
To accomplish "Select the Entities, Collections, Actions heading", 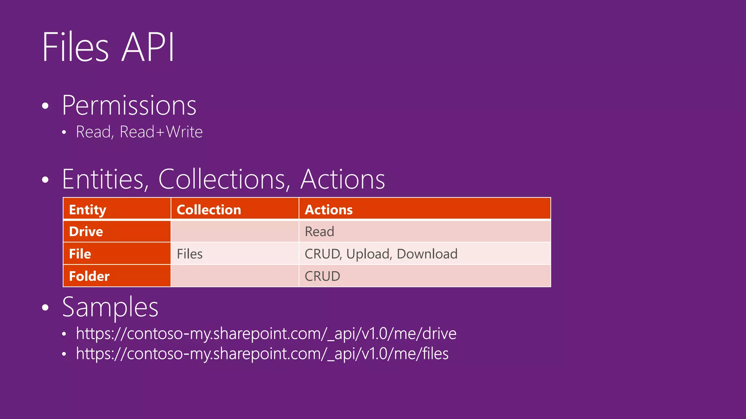I will pos(223,179).
